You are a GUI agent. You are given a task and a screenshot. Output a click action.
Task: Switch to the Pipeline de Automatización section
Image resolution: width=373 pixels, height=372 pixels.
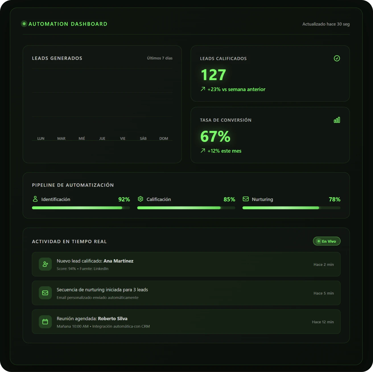point(73,185)
